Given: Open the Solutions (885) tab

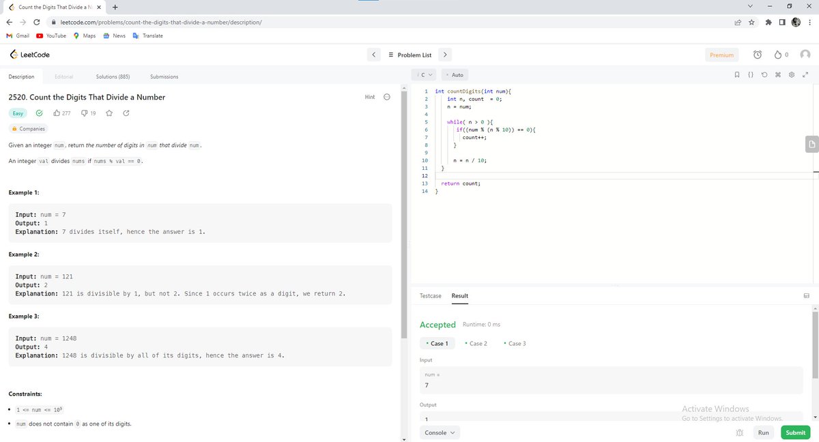Looking at the screenshot, I should (113, 76).
